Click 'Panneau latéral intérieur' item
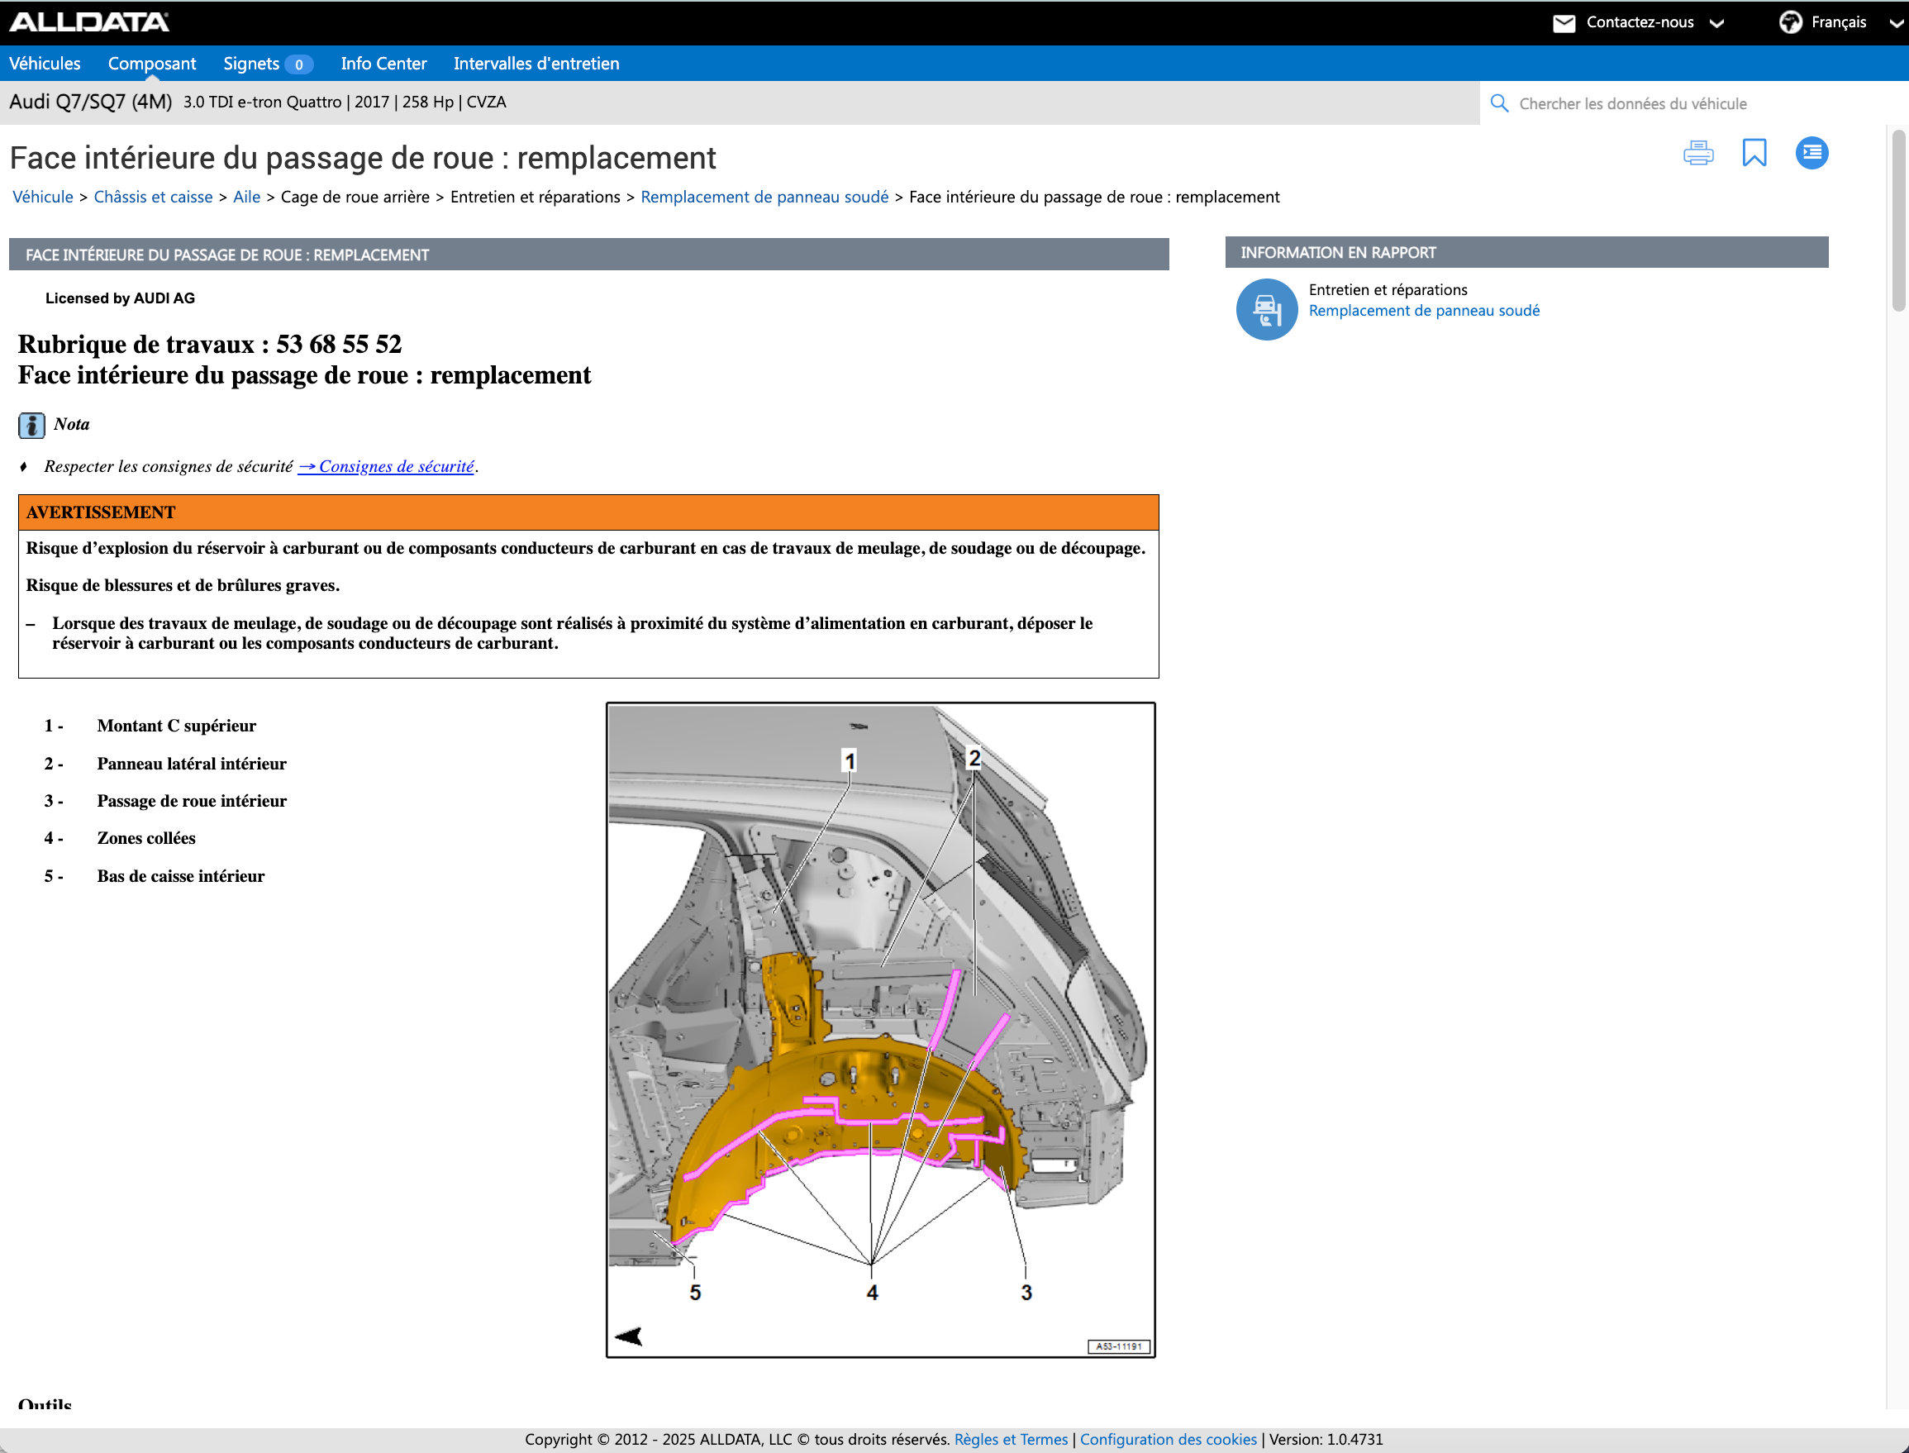1909x1453 pixels. tap(191, 764)
